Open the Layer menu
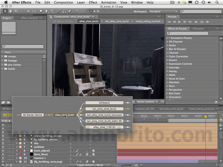 [81, 2]
